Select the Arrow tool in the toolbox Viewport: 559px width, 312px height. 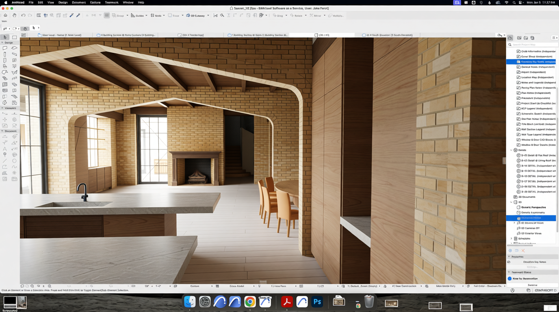(x=5, y=37)
